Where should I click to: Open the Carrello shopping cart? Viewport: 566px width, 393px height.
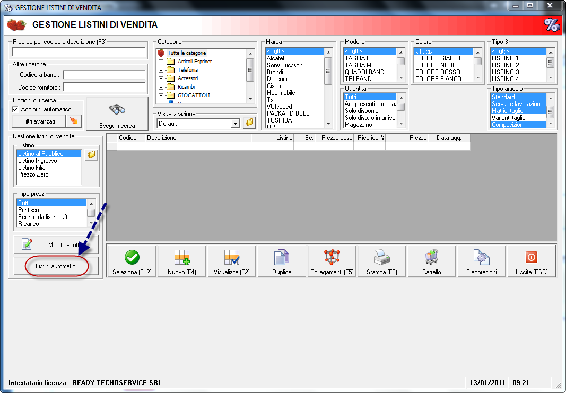pyautogui.click(x=431, y=261)
